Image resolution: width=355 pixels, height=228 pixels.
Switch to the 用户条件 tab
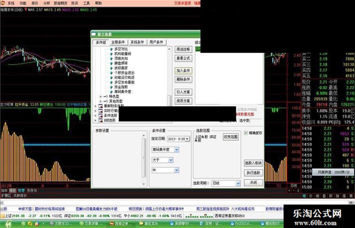pyautogui.click(x=156, y=42)
